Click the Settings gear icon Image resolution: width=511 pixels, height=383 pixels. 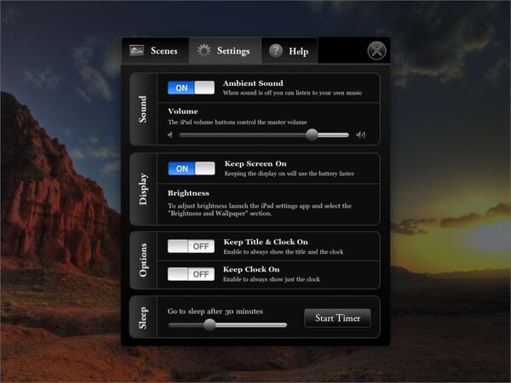pos(204,50)
